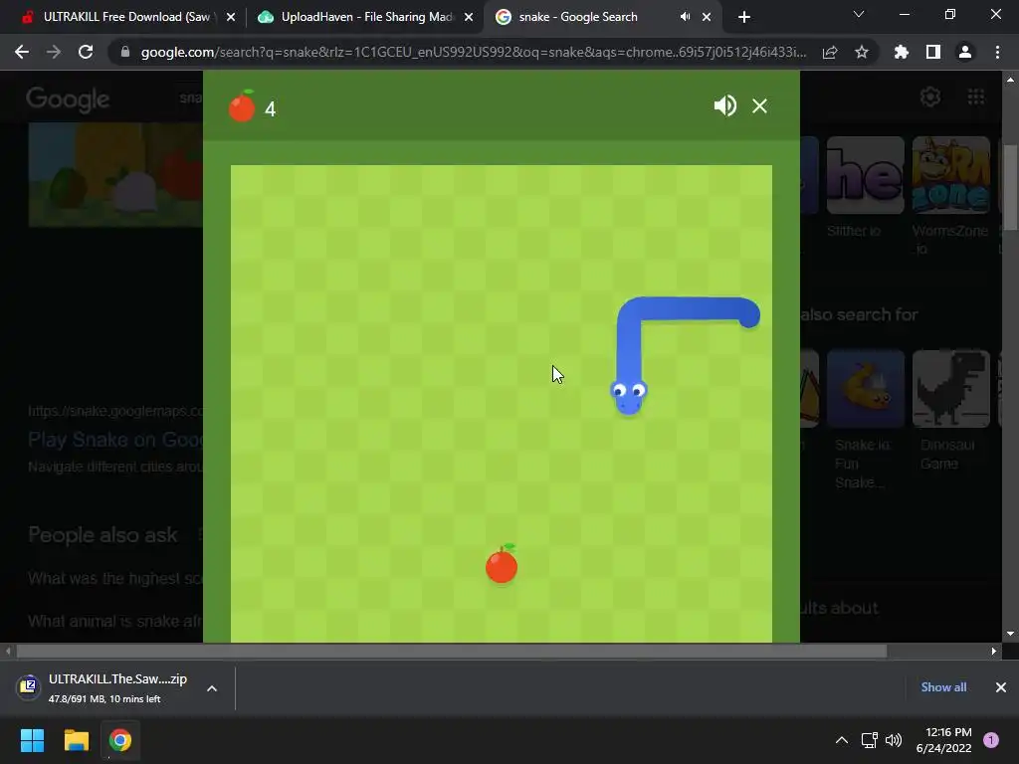The image size is (1019, 764).
Task: Bookmark this page with star
Action: 862,52
